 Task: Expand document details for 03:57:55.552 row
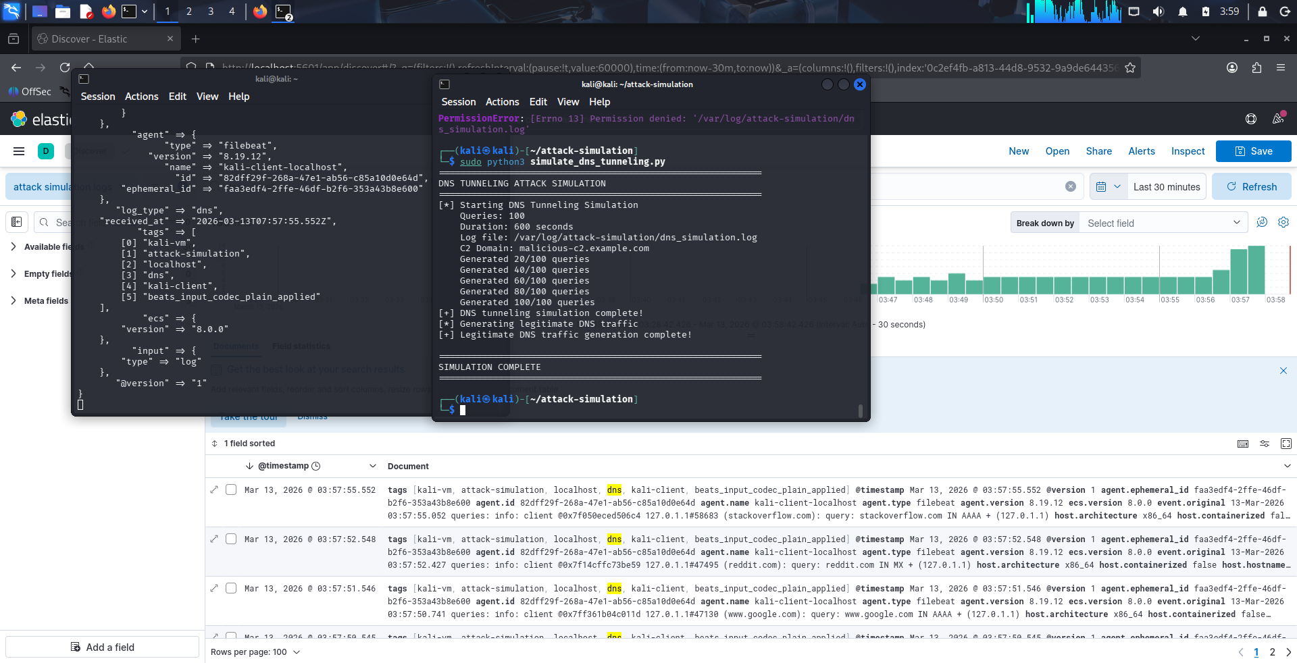[x=214, y=489]
